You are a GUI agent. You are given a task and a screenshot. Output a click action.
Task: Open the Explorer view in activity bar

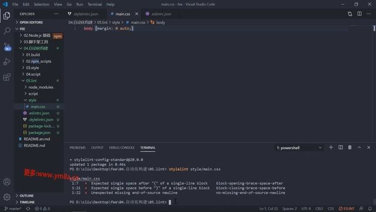(x=6, y=16)
